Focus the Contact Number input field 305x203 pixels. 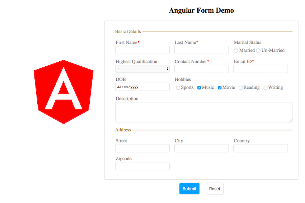coord(202,69)
